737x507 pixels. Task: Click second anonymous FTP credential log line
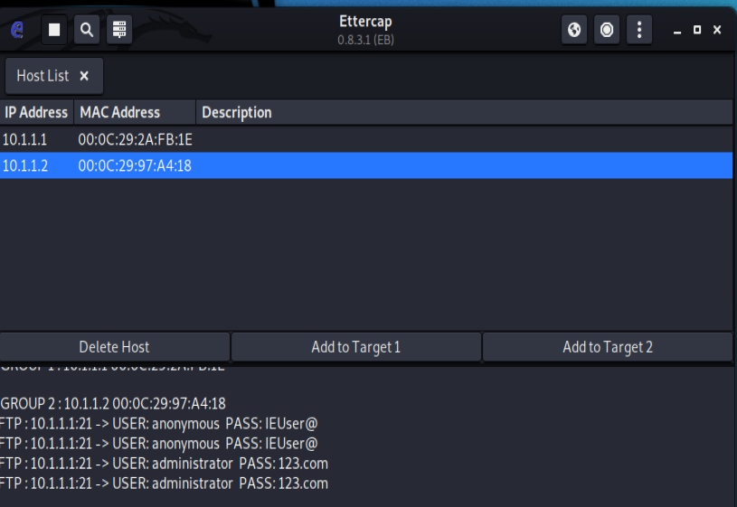(x=159, y=444)
